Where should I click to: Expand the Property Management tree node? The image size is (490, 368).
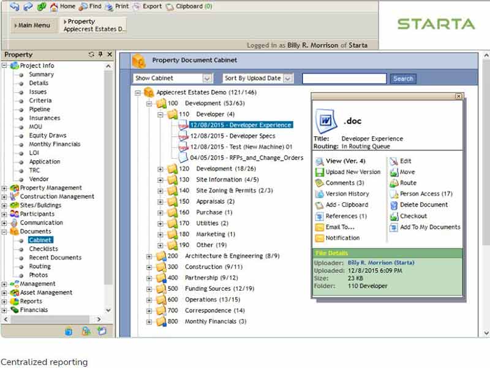[x=5, y=188]
